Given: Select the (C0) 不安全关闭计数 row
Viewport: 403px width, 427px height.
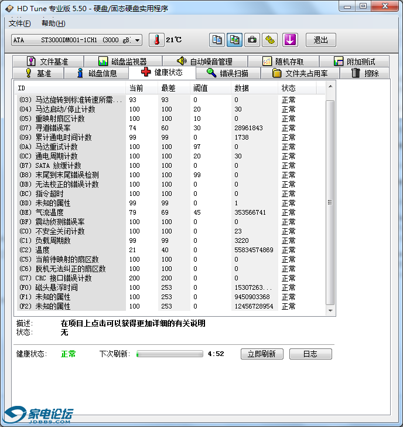Looking at the screenshot, I should 170,231.
